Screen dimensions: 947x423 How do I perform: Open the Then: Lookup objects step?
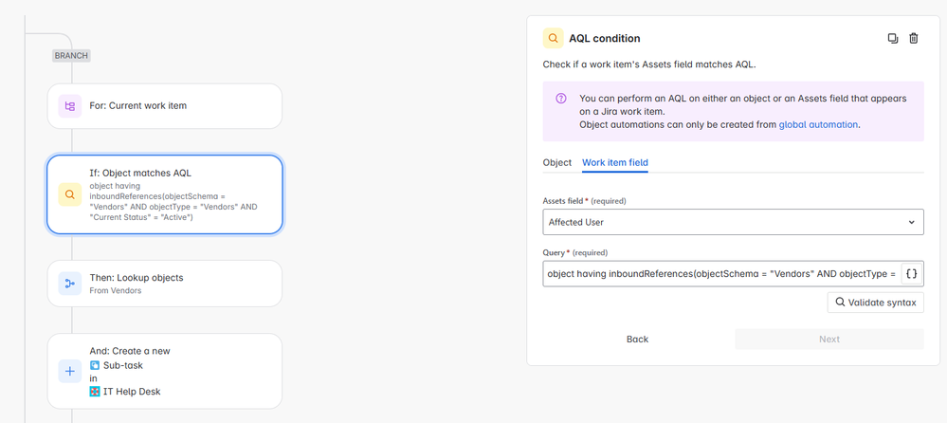164,283
